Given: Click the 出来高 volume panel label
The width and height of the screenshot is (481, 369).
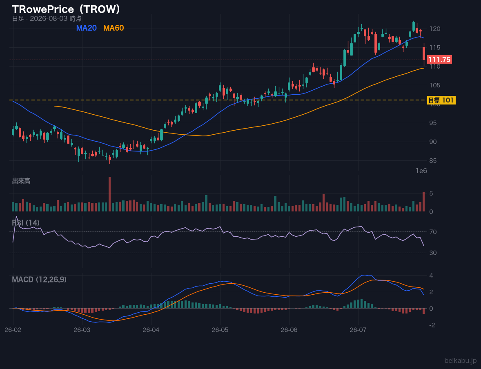Looking at the screenshot, I should click(21, 181).
